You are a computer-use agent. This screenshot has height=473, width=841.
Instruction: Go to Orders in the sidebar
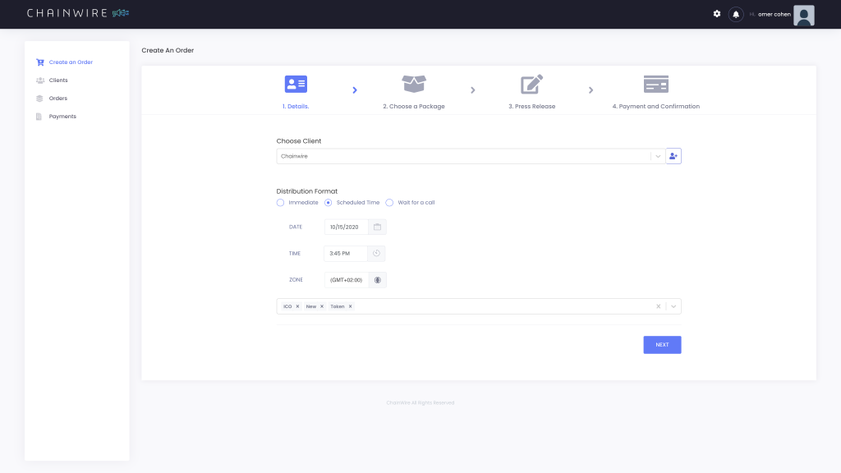57,99
